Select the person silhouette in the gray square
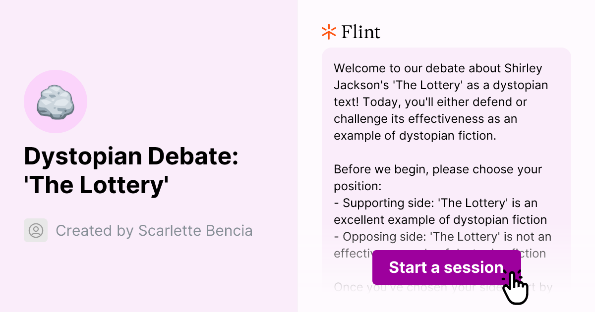Image resolution: width=595 pixels, height=312 pixels. 35,230
